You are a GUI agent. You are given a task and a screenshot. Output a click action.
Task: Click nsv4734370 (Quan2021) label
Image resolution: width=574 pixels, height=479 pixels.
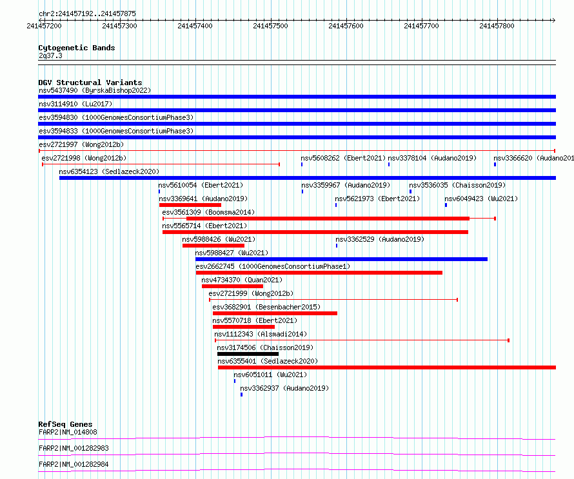point(242,280)
